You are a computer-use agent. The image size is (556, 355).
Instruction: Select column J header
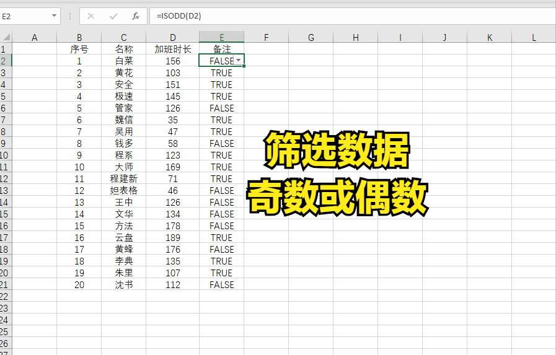(445, 37)
